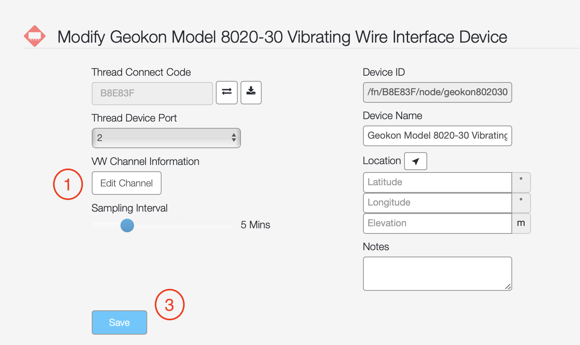Click the degree unit beside Longitude
This screenshot has height=345, width=580.
[x=521, y=203]
